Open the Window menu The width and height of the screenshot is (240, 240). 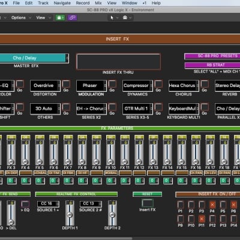click(130, 3)
